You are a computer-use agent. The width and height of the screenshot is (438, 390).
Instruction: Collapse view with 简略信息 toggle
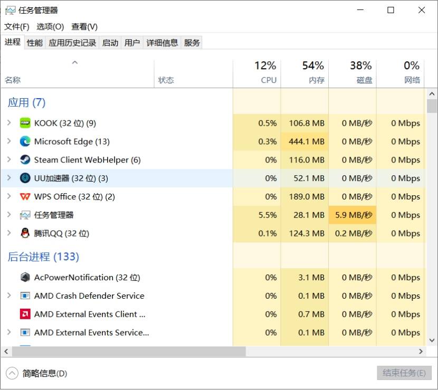(37, 374)
